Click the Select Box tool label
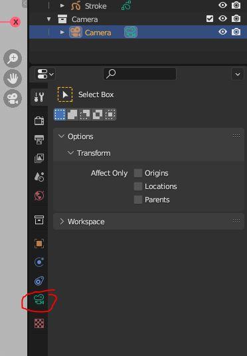The image size is (247, 356). (96, 94)
